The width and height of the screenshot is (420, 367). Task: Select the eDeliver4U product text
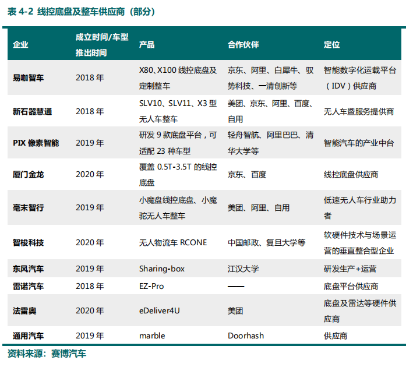point(160,311)
